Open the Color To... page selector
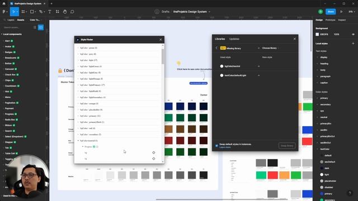 tap(35, 20)
